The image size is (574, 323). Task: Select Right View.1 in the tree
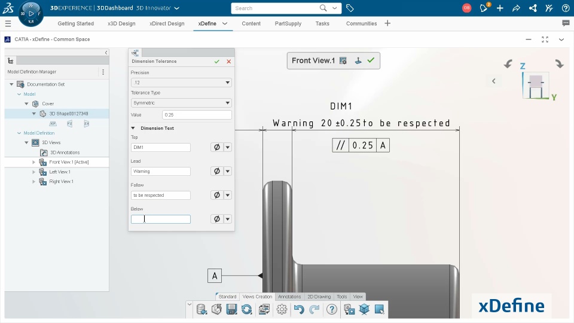pyautogui.click(x=61, y=182)
